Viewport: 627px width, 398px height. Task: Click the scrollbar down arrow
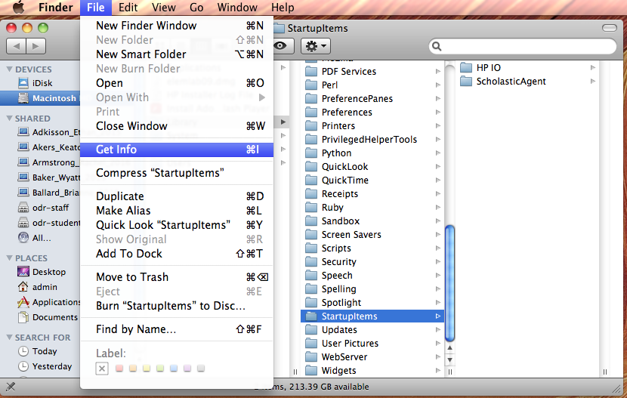point(450,360)
